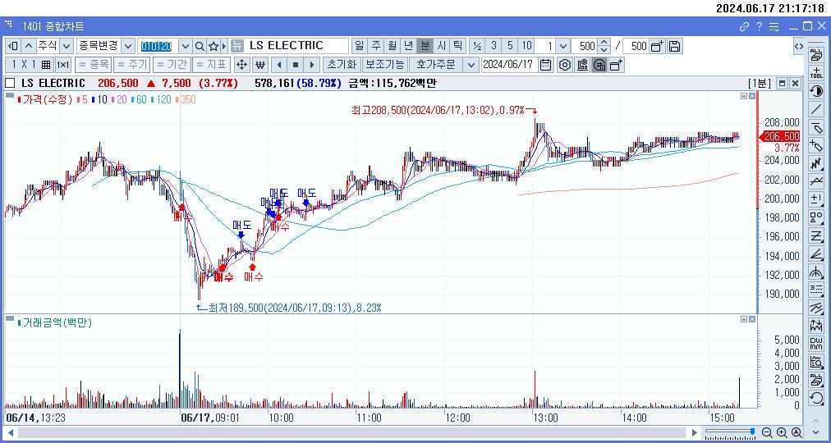Image resolution: width=831 pixels, height=443 pixels.
Task: Click the 1x1 layout reset icon
Action: coord(63,65)
